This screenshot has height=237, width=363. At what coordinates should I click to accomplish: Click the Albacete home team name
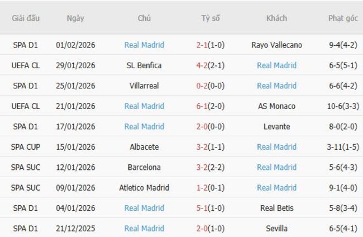pyautogui.click(x=144, y=147)
